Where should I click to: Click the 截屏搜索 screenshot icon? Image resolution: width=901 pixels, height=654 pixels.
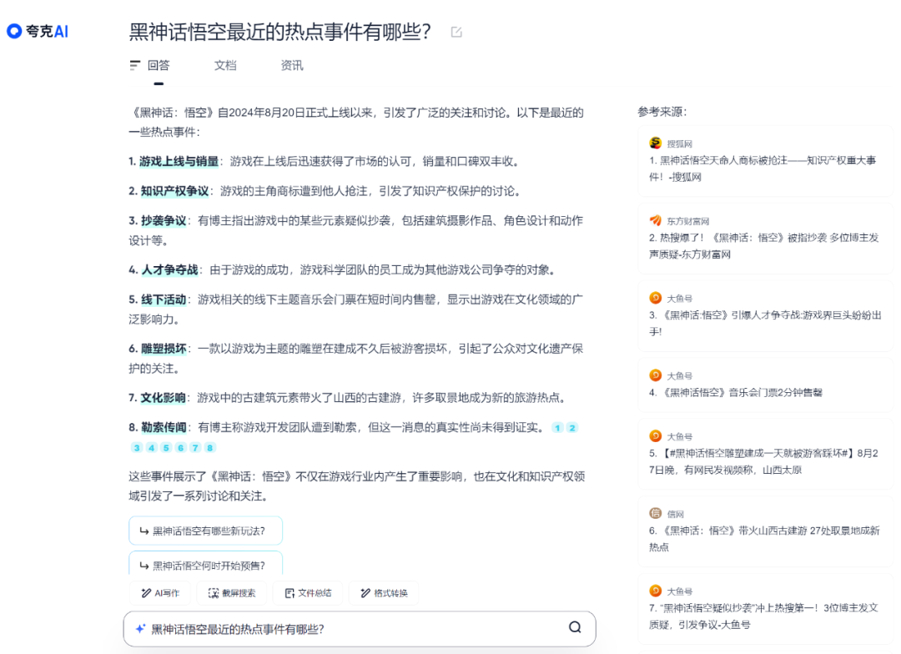214,593
